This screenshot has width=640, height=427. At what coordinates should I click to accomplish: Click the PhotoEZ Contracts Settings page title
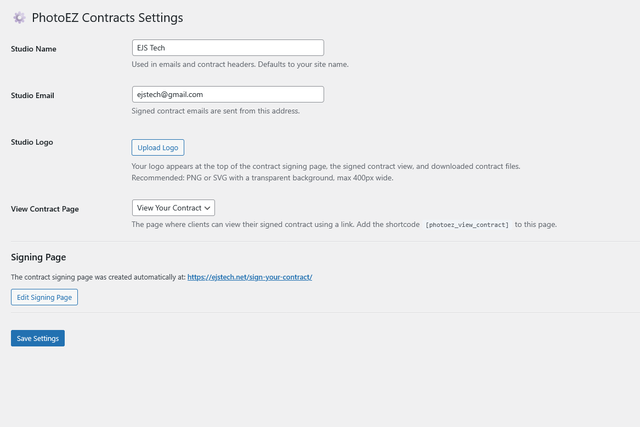pyautogui.click(x=107, y=18)
